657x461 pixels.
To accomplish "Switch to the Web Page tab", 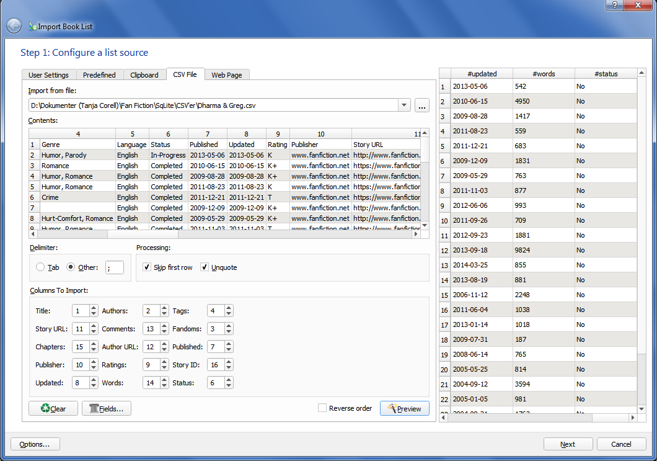I will point(227,74).
